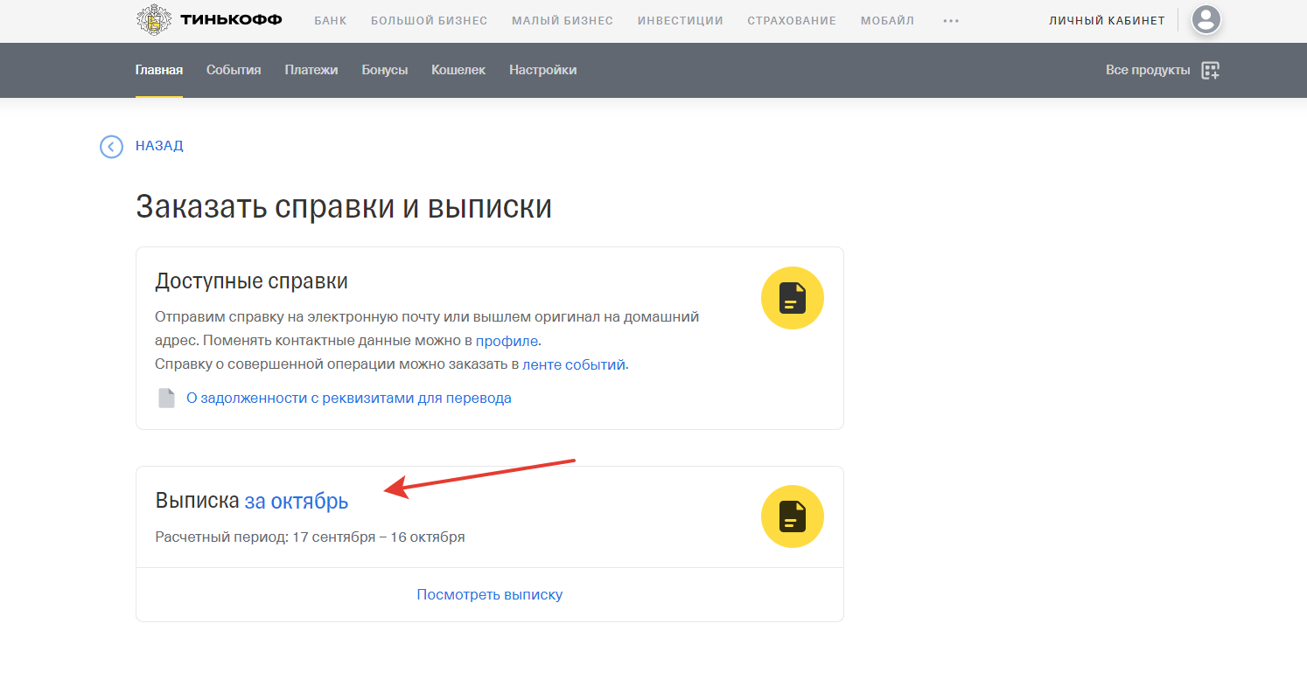Go to the Бонусы tab
Image resolution: width=1307 pixels, height=700 pixels.
point(384,70)
